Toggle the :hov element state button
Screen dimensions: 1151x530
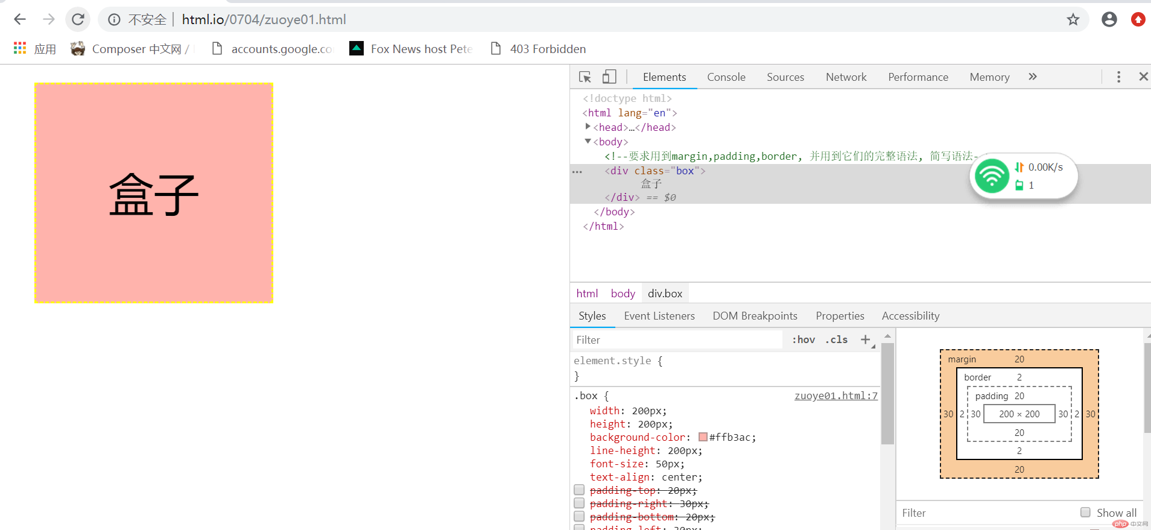pyautogui.click(x=804, y=340)
